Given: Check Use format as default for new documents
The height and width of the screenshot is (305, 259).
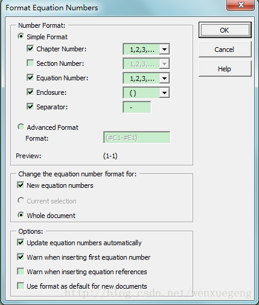Looking at the screenshot, I should [x=21, y=286].
